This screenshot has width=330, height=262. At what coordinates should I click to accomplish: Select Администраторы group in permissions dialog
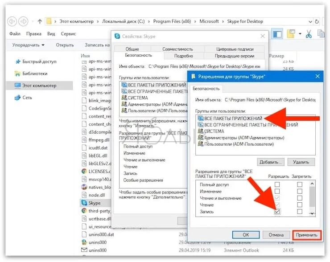coord(241,138)
